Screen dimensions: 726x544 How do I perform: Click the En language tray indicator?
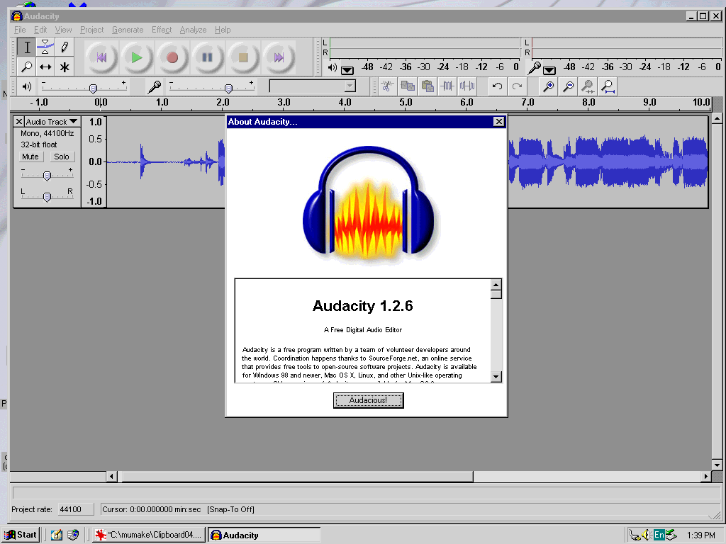pos(659,535)
